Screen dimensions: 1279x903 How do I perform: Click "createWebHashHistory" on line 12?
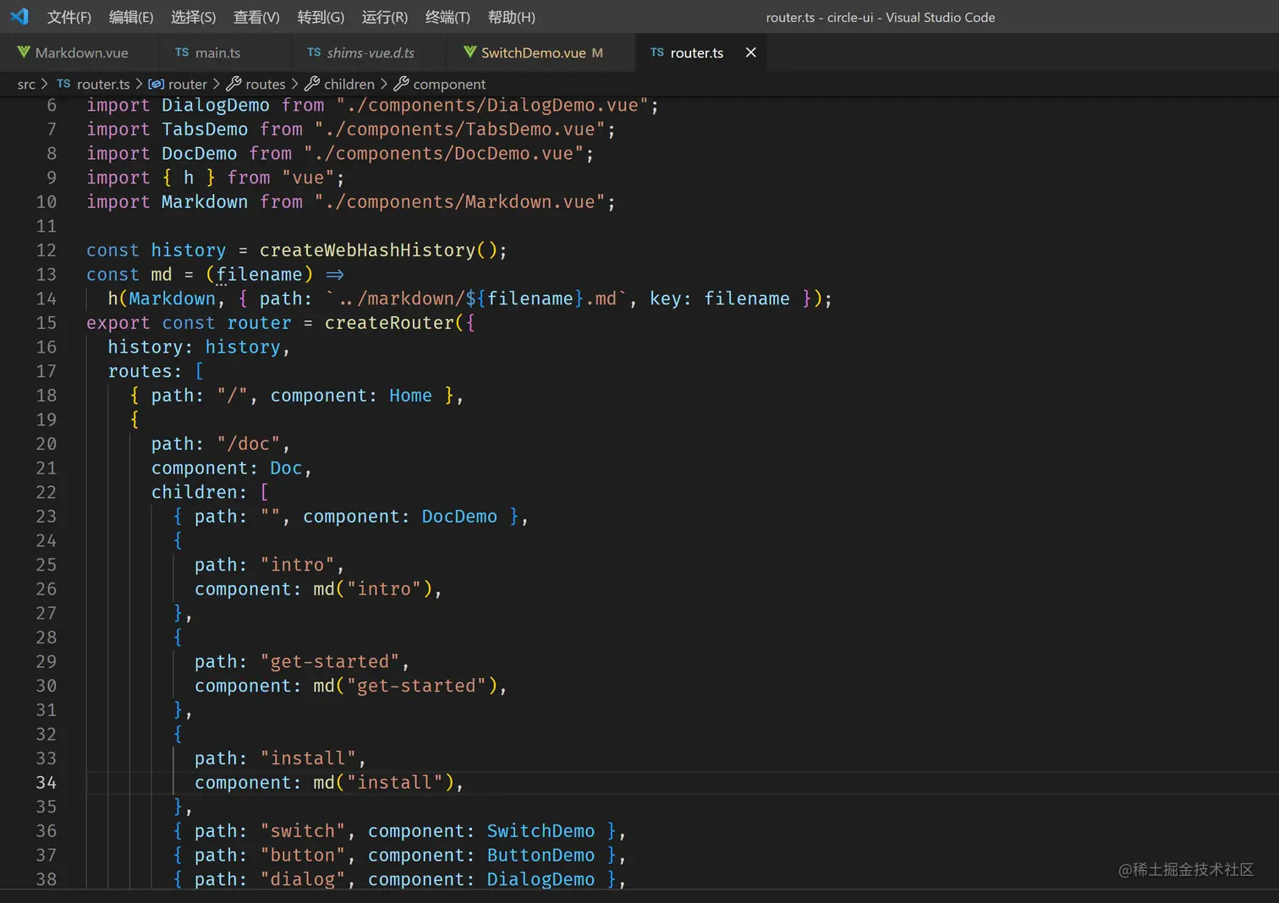point(368,250)
